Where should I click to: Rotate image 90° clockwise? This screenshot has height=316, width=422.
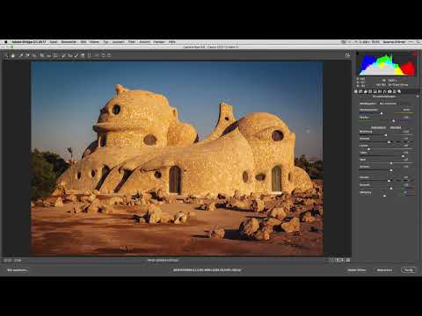coord(109,55)
